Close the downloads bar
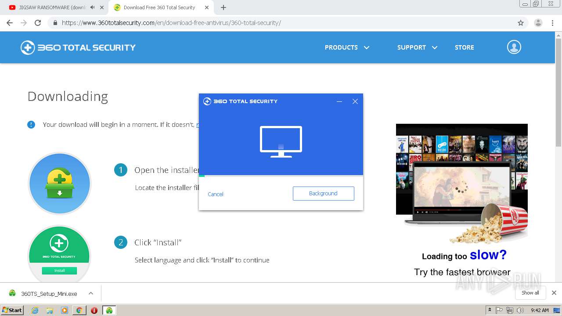 (554, 293)
